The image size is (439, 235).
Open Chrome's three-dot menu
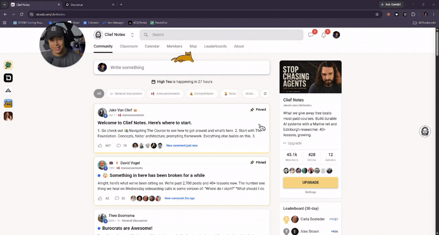[x=434, y=14]
